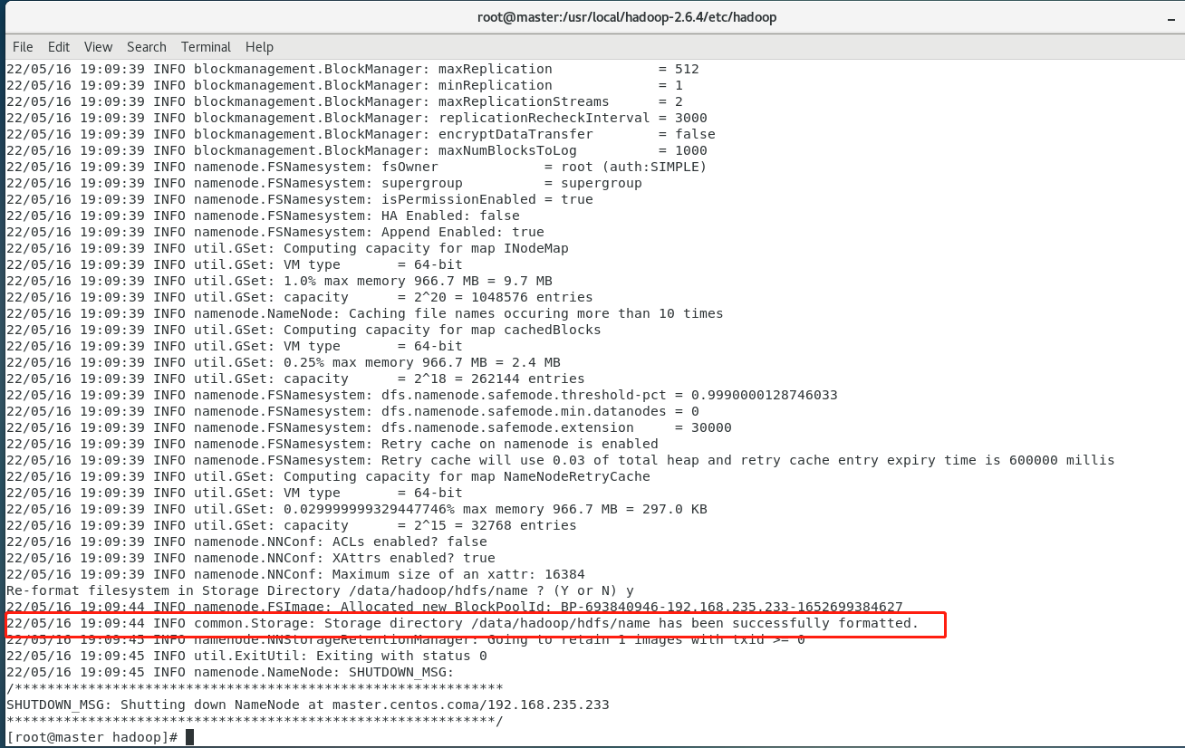
Task: Open the Terminal menu
Action: coord(206,47)
